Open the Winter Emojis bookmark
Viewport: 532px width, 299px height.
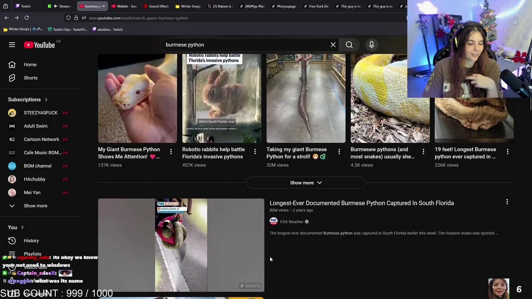23,29
